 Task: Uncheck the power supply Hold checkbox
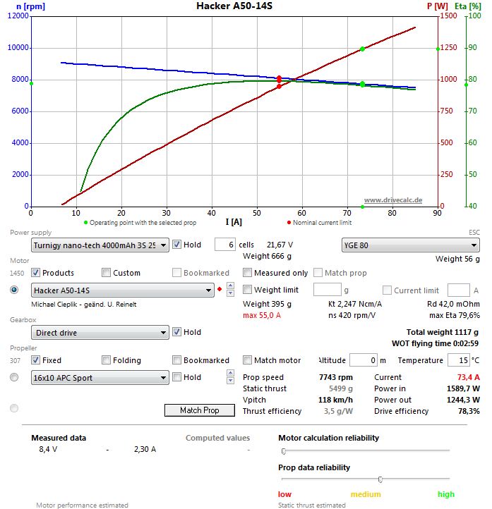[177, 245]
